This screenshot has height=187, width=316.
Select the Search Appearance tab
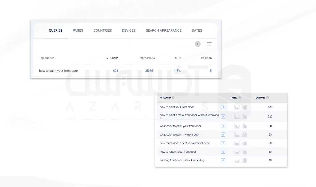[163, 30]
